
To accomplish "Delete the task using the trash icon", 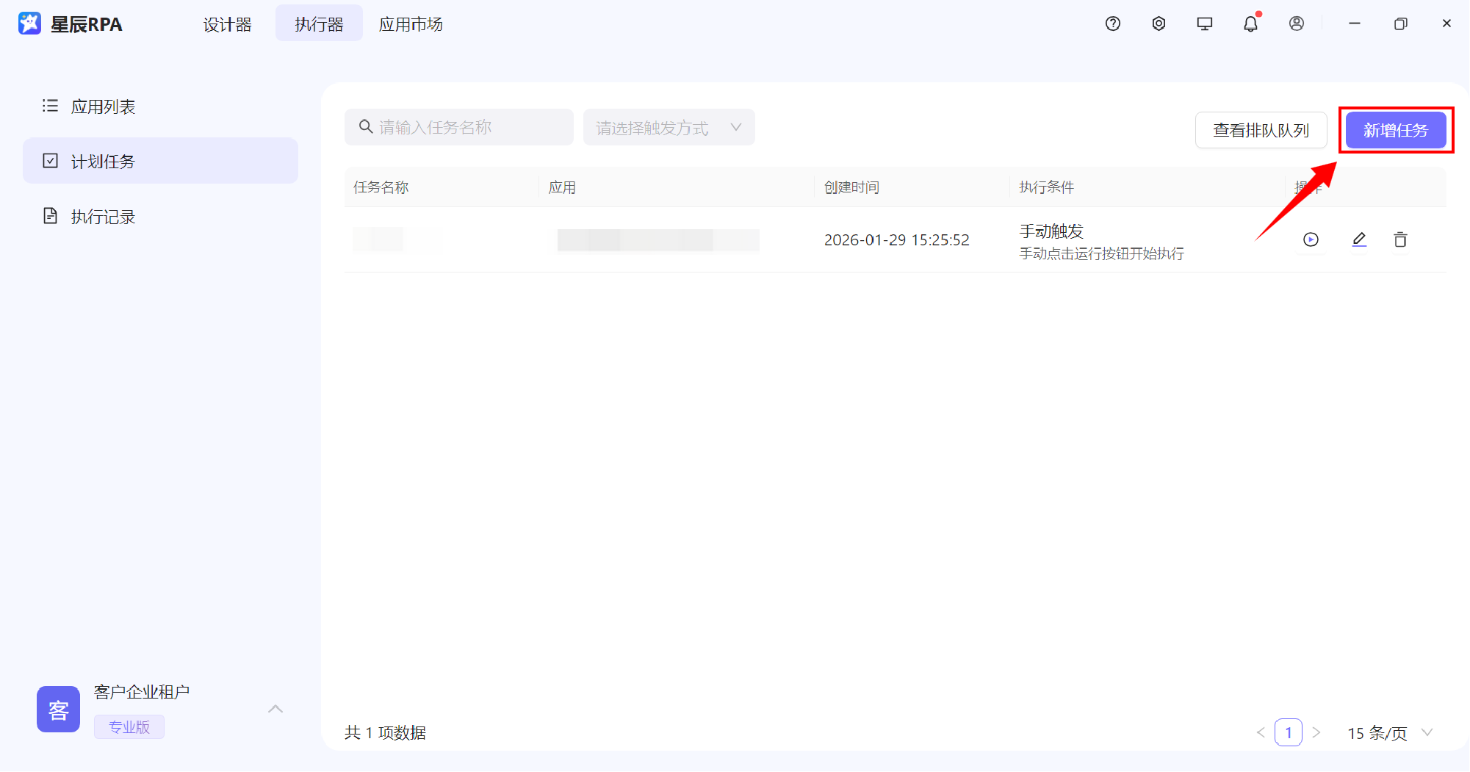I will [1400, 239].
